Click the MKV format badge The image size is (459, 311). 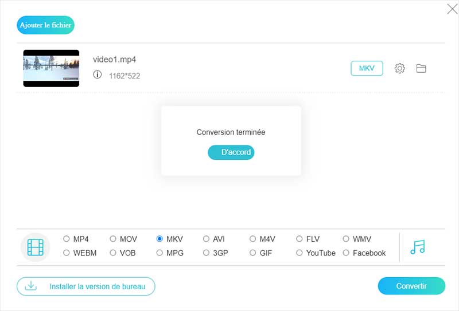(x=367, y=69)
